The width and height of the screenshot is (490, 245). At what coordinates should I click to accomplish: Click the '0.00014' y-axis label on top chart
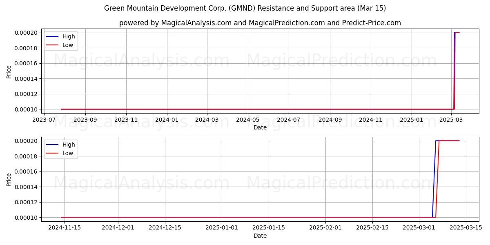[27, 79]
